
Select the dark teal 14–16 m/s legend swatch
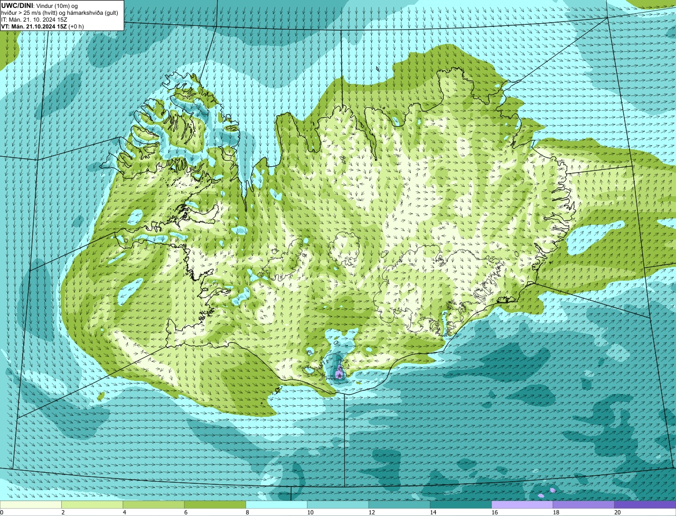coord(461,505)
